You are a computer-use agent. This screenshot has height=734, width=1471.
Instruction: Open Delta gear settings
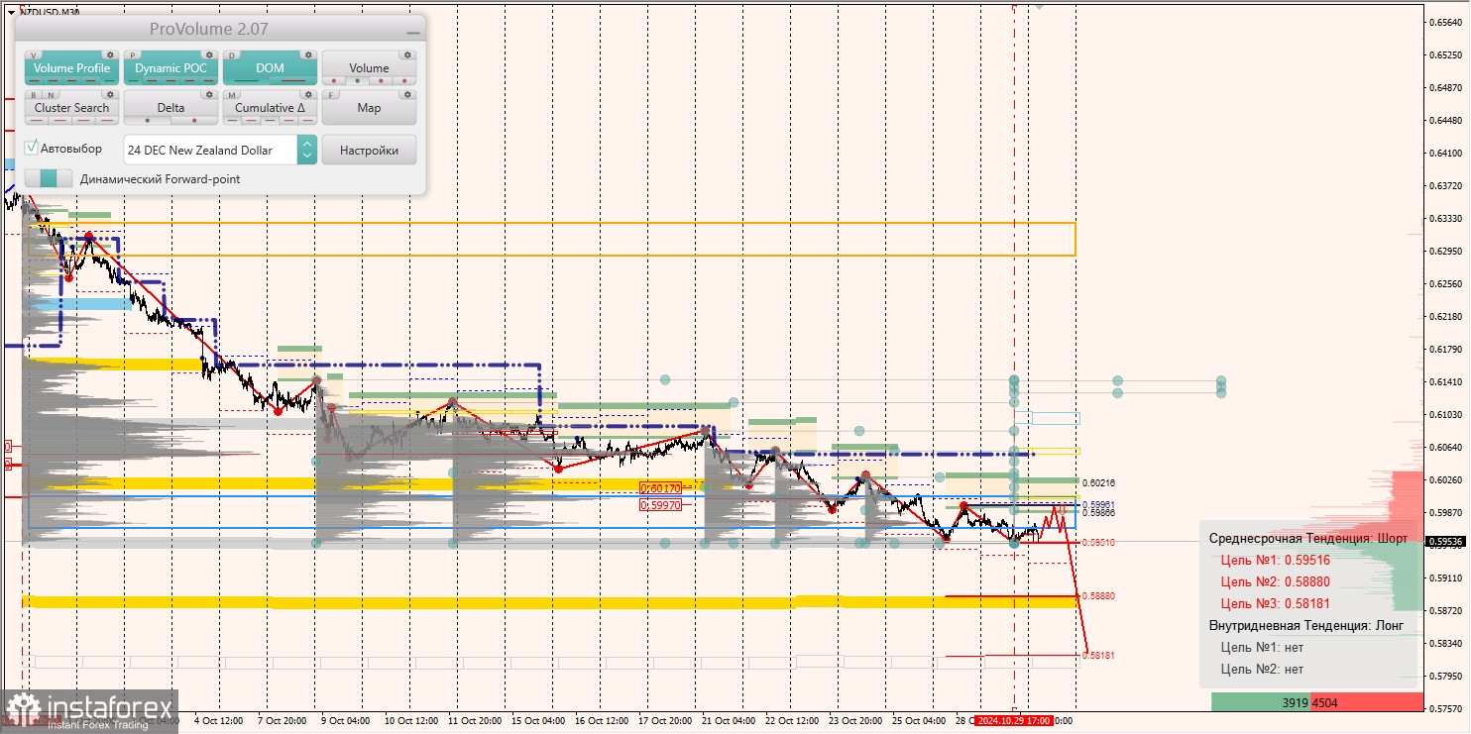pos(209,94)
